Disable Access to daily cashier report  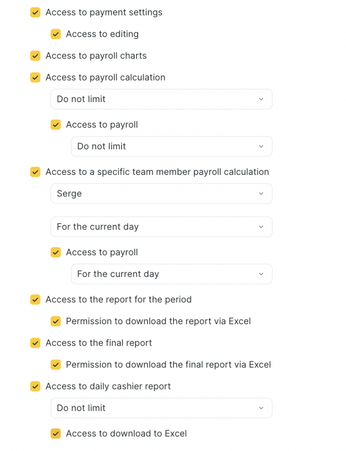35,387
